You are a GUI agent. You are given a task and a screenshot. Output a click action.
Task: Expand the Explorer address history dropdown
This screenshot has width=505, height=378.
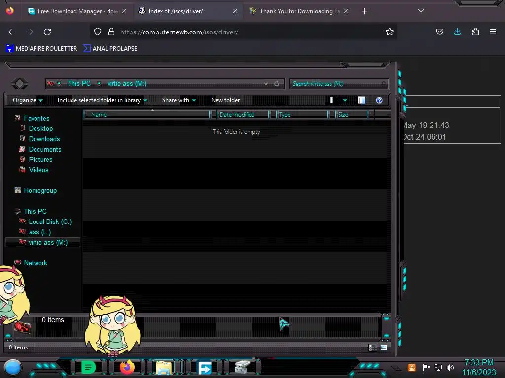266,84
